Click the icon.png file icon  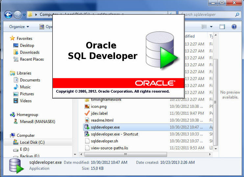[x=87, y=106]
